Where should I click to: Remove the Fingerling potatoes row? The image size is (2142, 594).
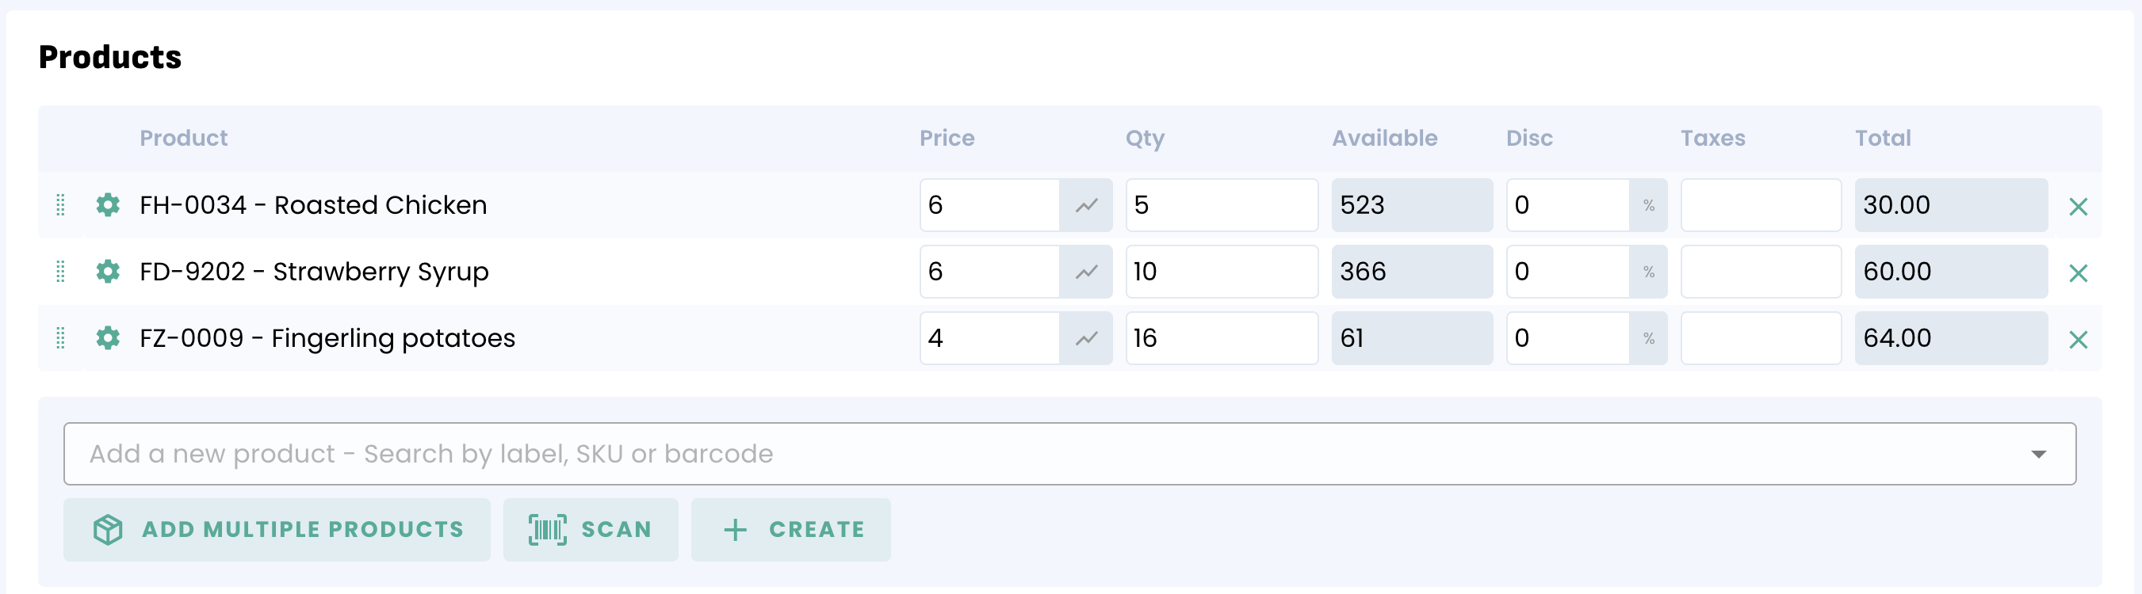(2078, 339)
